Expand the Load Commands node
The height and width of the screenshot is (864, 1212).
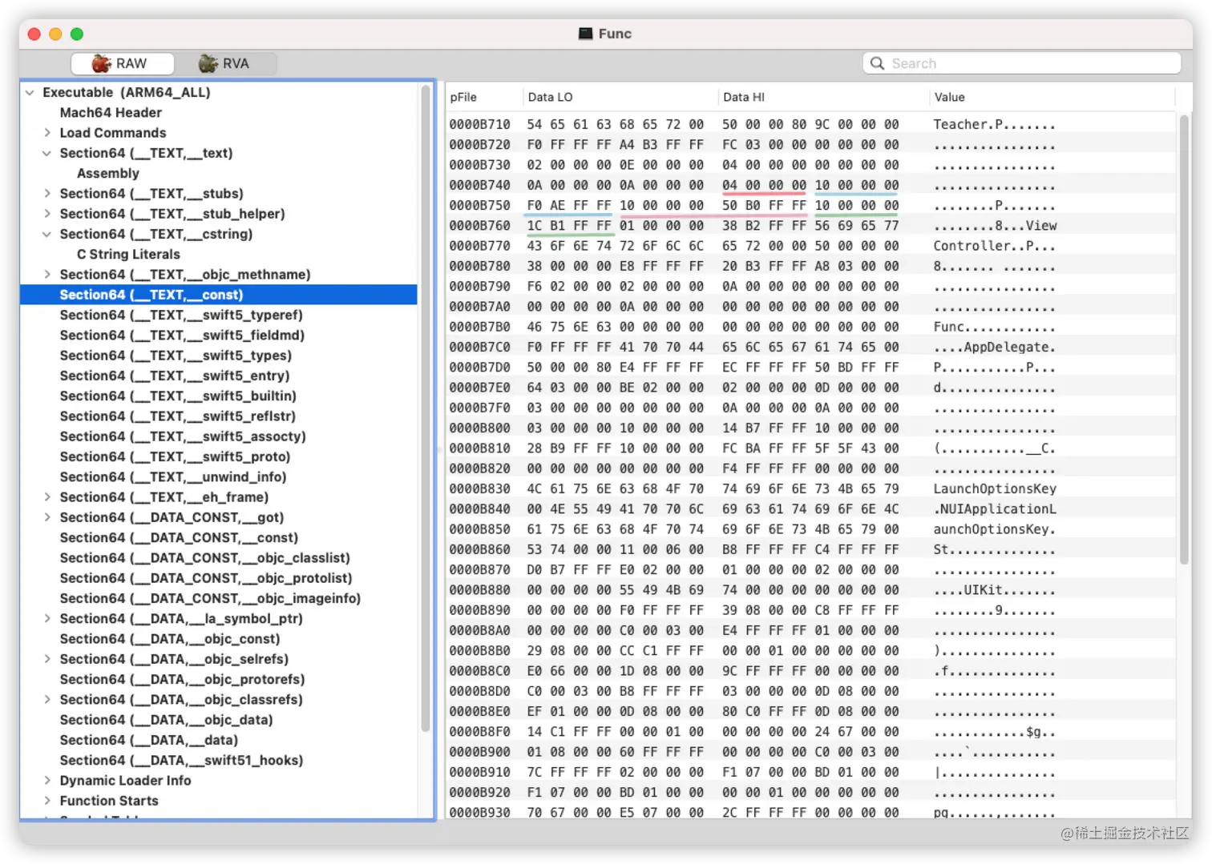[47, 133]
